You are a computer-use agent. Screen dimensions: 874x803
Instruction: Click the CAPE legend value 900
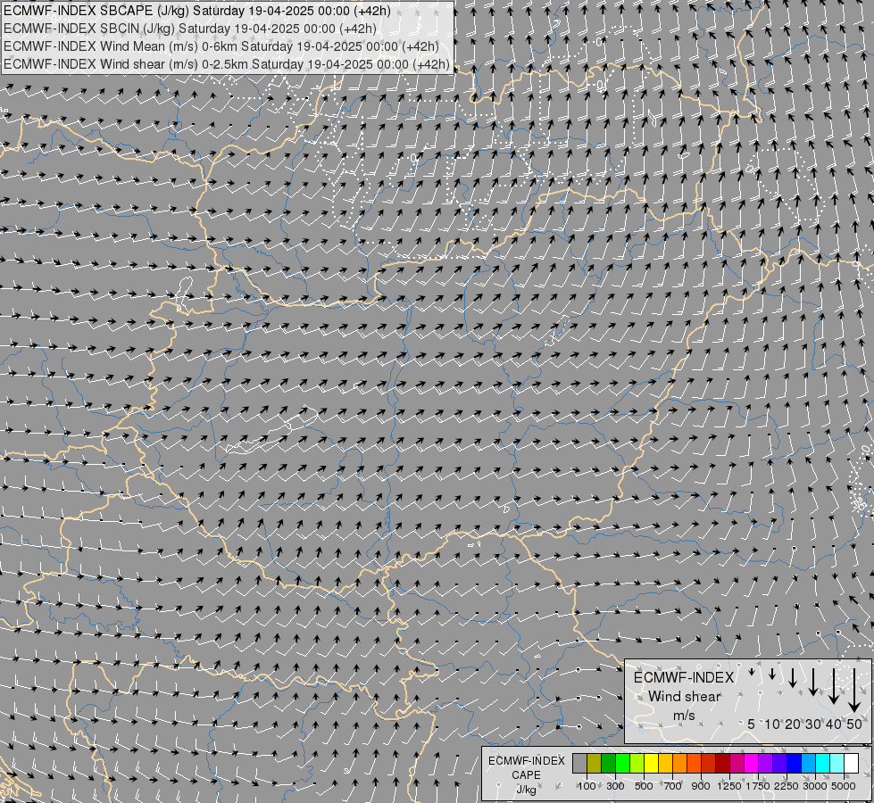point(701,786)
